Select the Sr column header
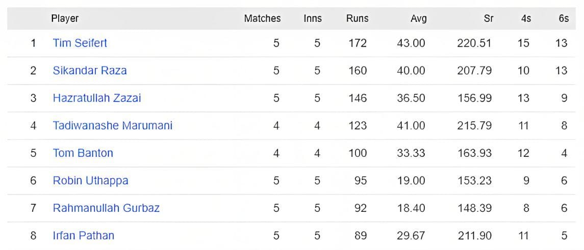 (488, 19)
